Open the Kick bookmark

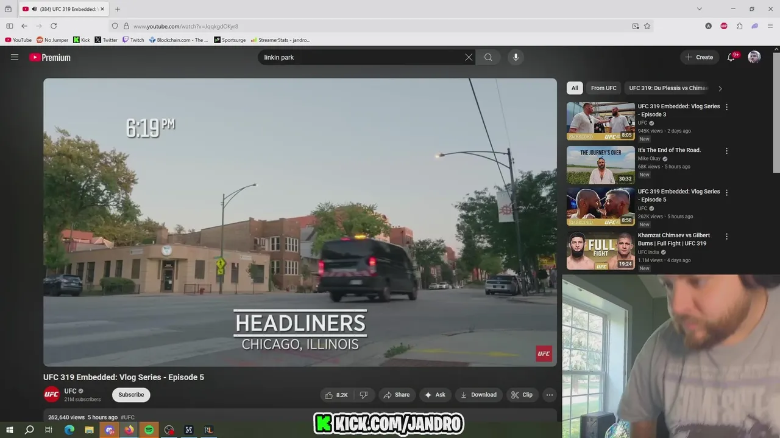pos(82,40)
